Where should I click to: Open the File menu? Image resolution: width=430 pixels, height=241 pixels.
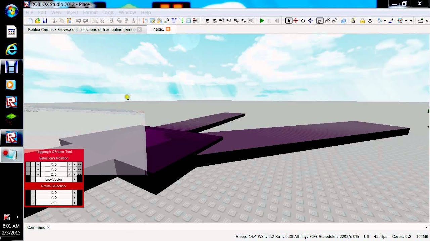click(x=30, y=12)
